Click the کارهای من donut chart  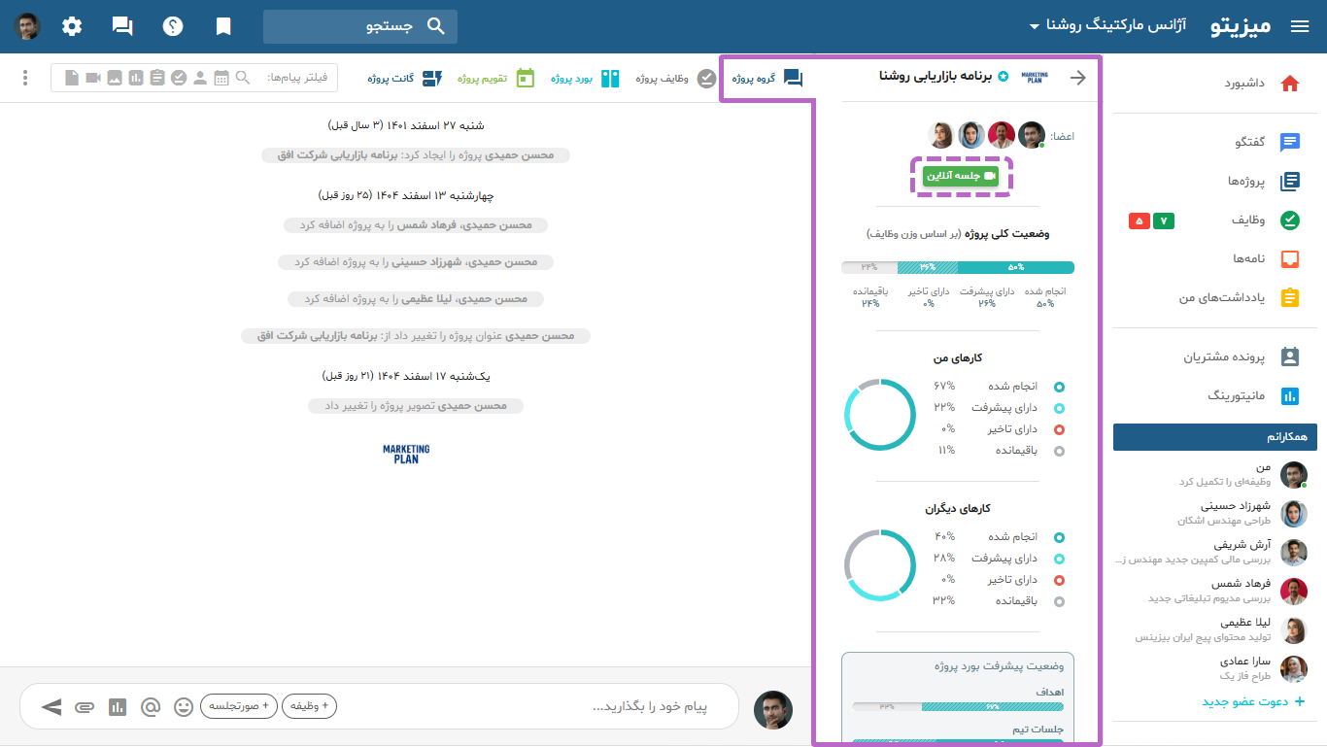tap(880, 415)
